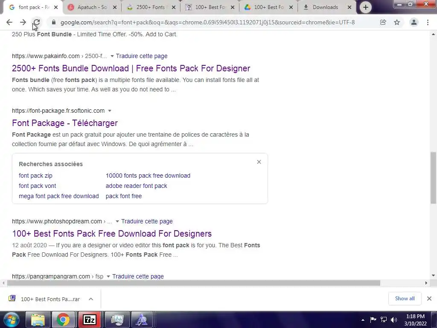Viewport: 437px width, 328px height.
Task: Go back using the browser back arrow
Action: [9, 22]
